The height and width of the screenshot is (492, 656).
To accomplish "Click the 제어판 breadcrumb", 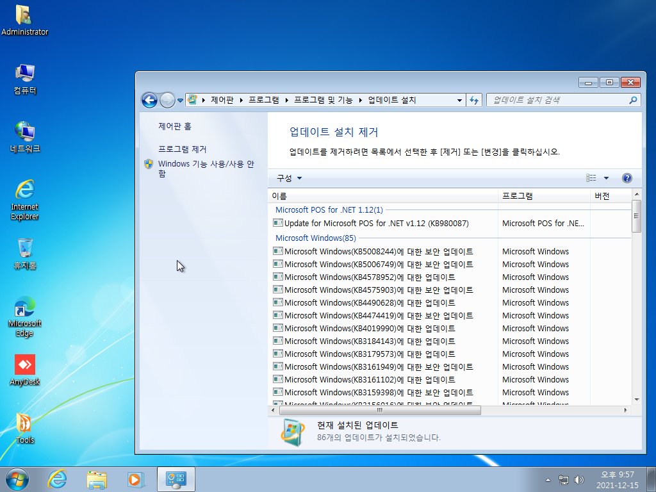I will (222, 100).
